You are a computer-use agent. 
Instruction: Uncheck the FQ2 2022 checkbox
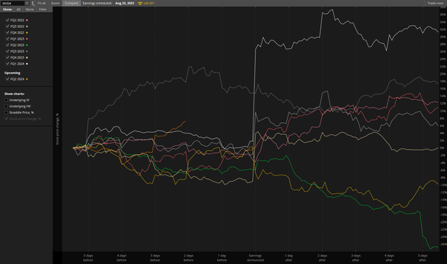tap(8, 20)
